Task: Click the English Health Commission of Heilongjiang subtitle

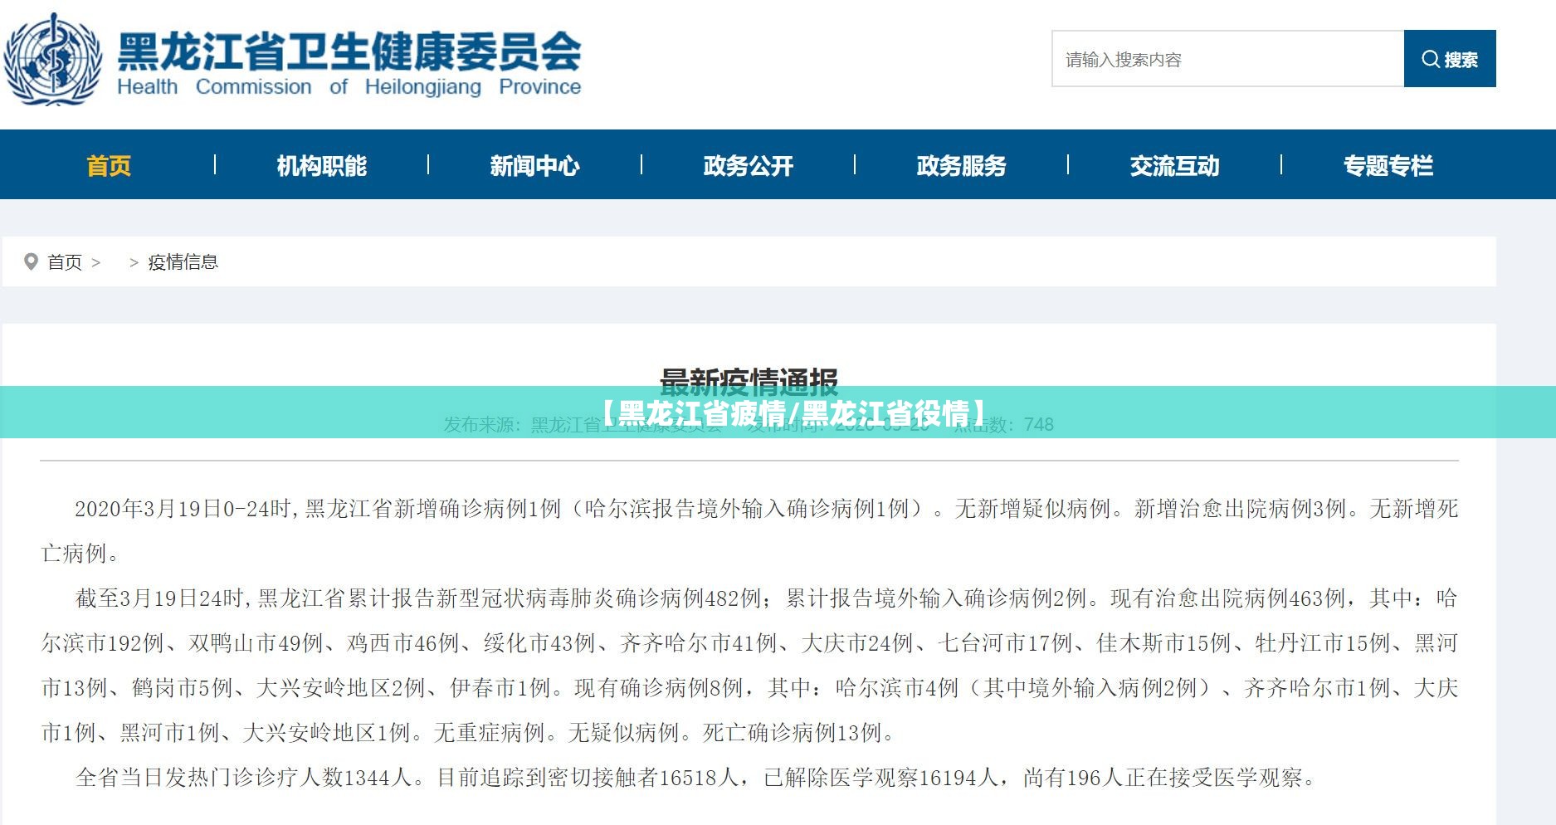Action: tap(349, 87)
